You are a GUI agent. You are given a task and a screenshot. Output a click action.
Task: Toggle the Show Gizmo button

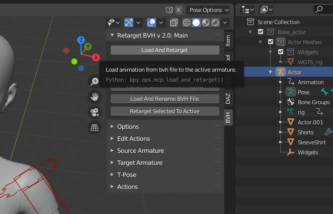tap(129, 23)
